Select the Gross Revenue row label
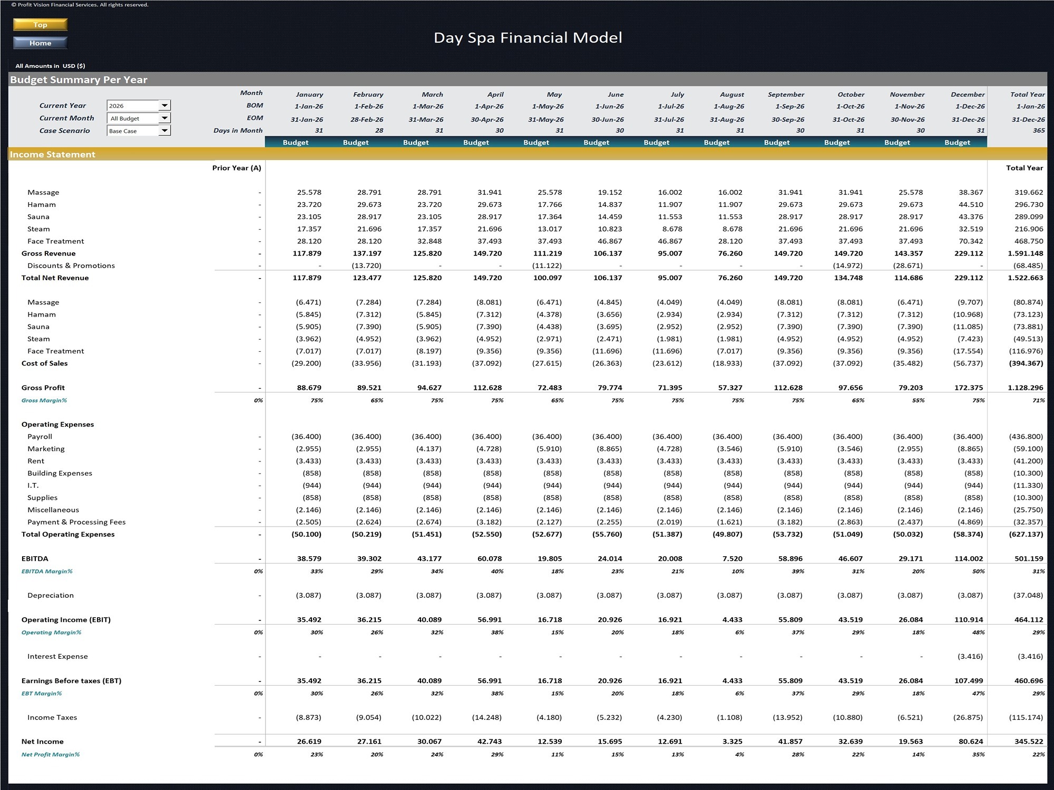Screen dimensions: 1054x790 (x=48, y=253)
